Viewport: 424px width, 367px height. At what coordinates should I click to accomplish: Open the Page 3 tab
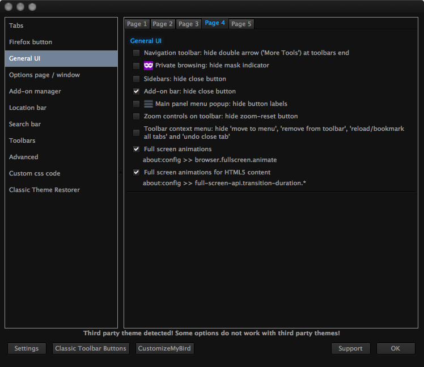pos(188,24)
